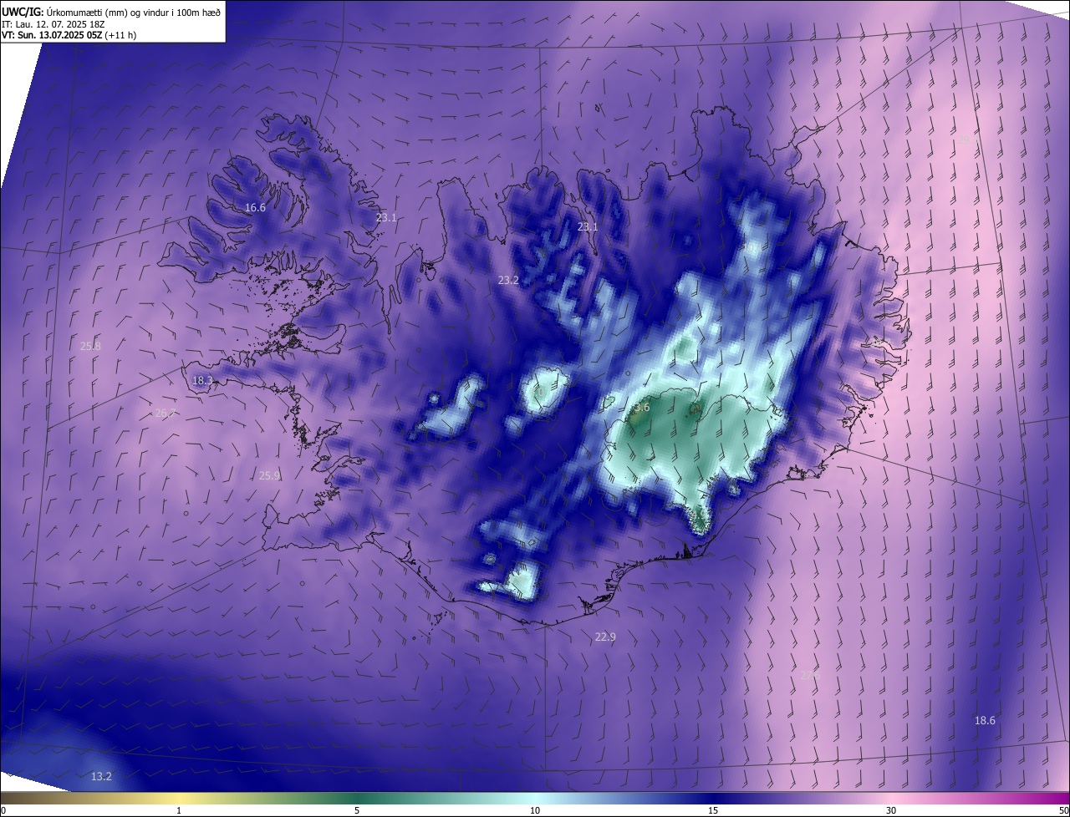Click the color scale tick label 5

pos(357,811)
